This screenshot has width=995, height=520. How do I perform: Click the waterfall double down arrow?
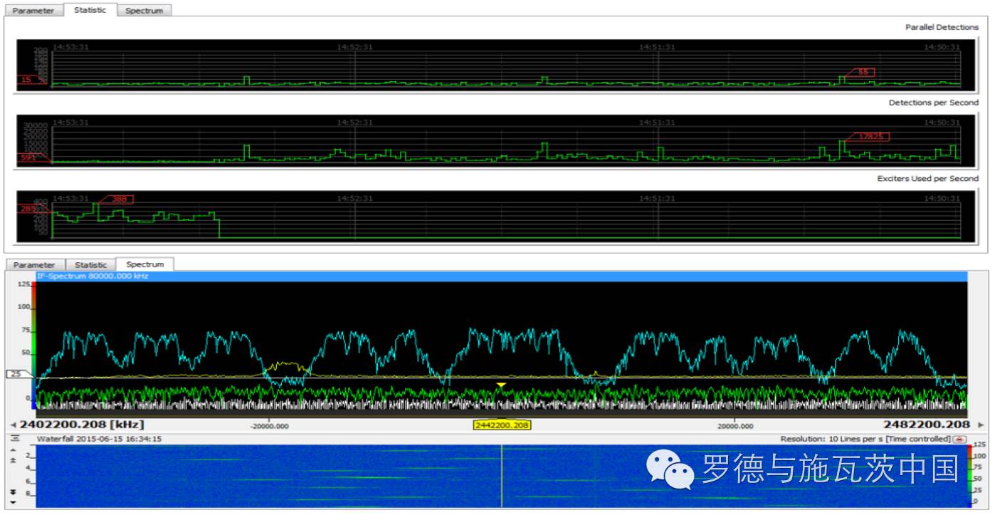(x=13, y=492)
